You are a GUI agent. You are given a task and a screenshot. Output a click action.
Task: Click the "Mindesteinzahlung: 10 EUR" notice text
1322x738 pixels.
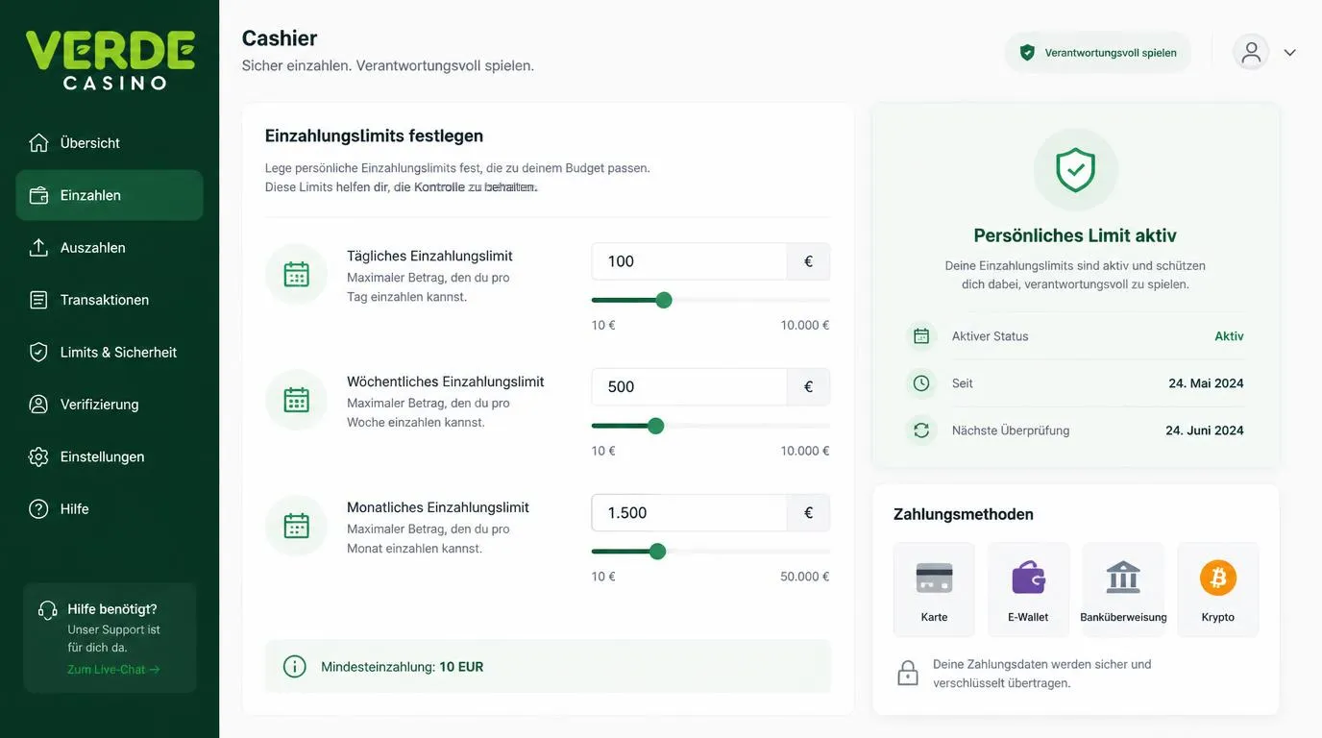403,667
